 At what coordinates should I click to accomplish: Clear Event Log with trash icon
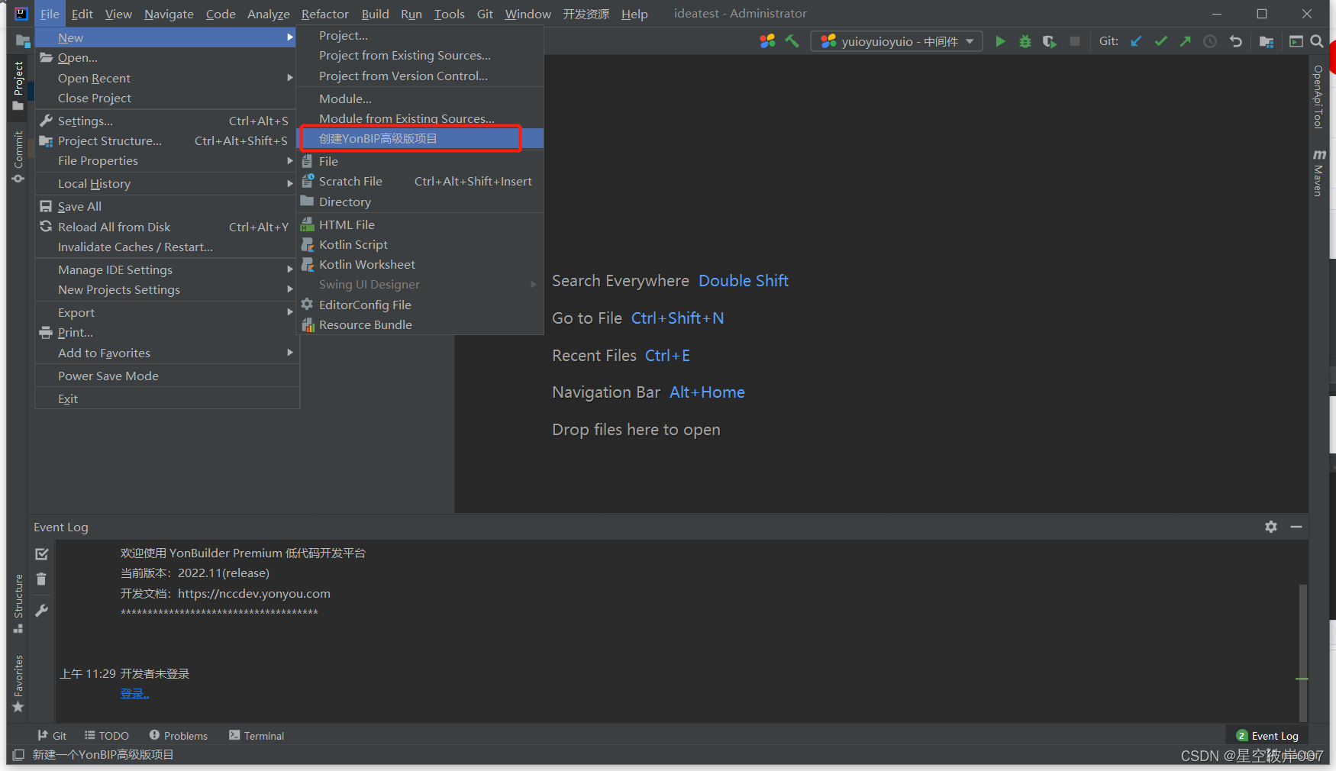pyautogui.click(x=42, y=579)
